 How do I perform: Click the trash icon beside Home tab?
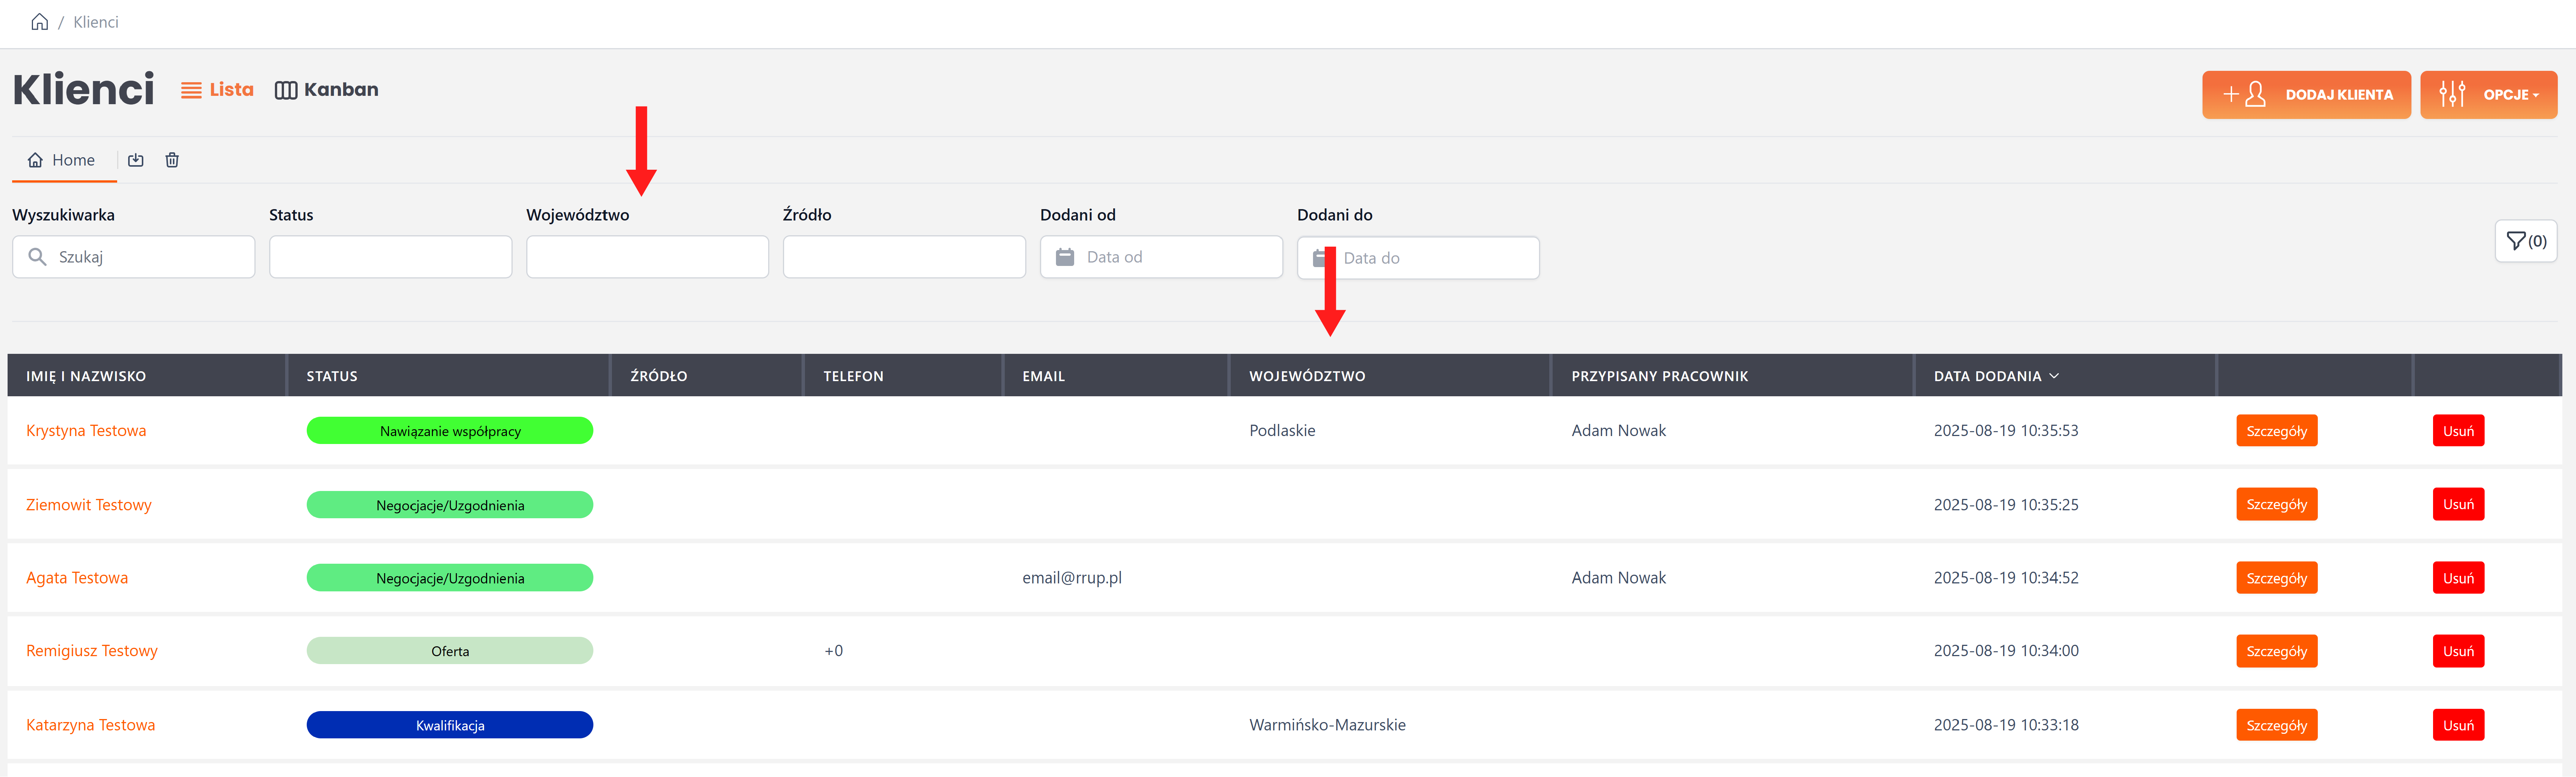[172, 160]
